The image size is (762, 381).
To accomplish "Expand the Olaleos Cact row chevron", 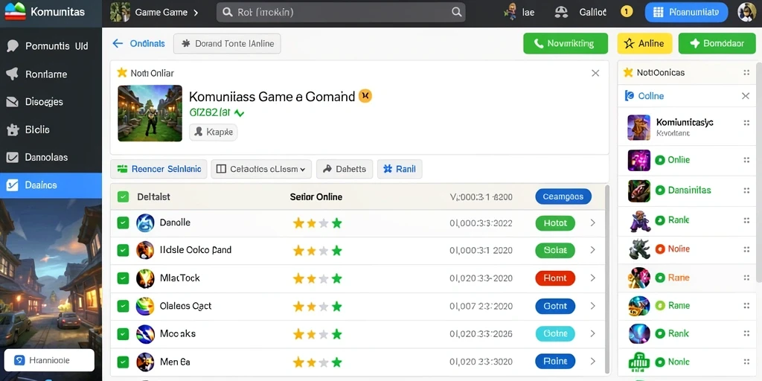I will pos(592,306).
